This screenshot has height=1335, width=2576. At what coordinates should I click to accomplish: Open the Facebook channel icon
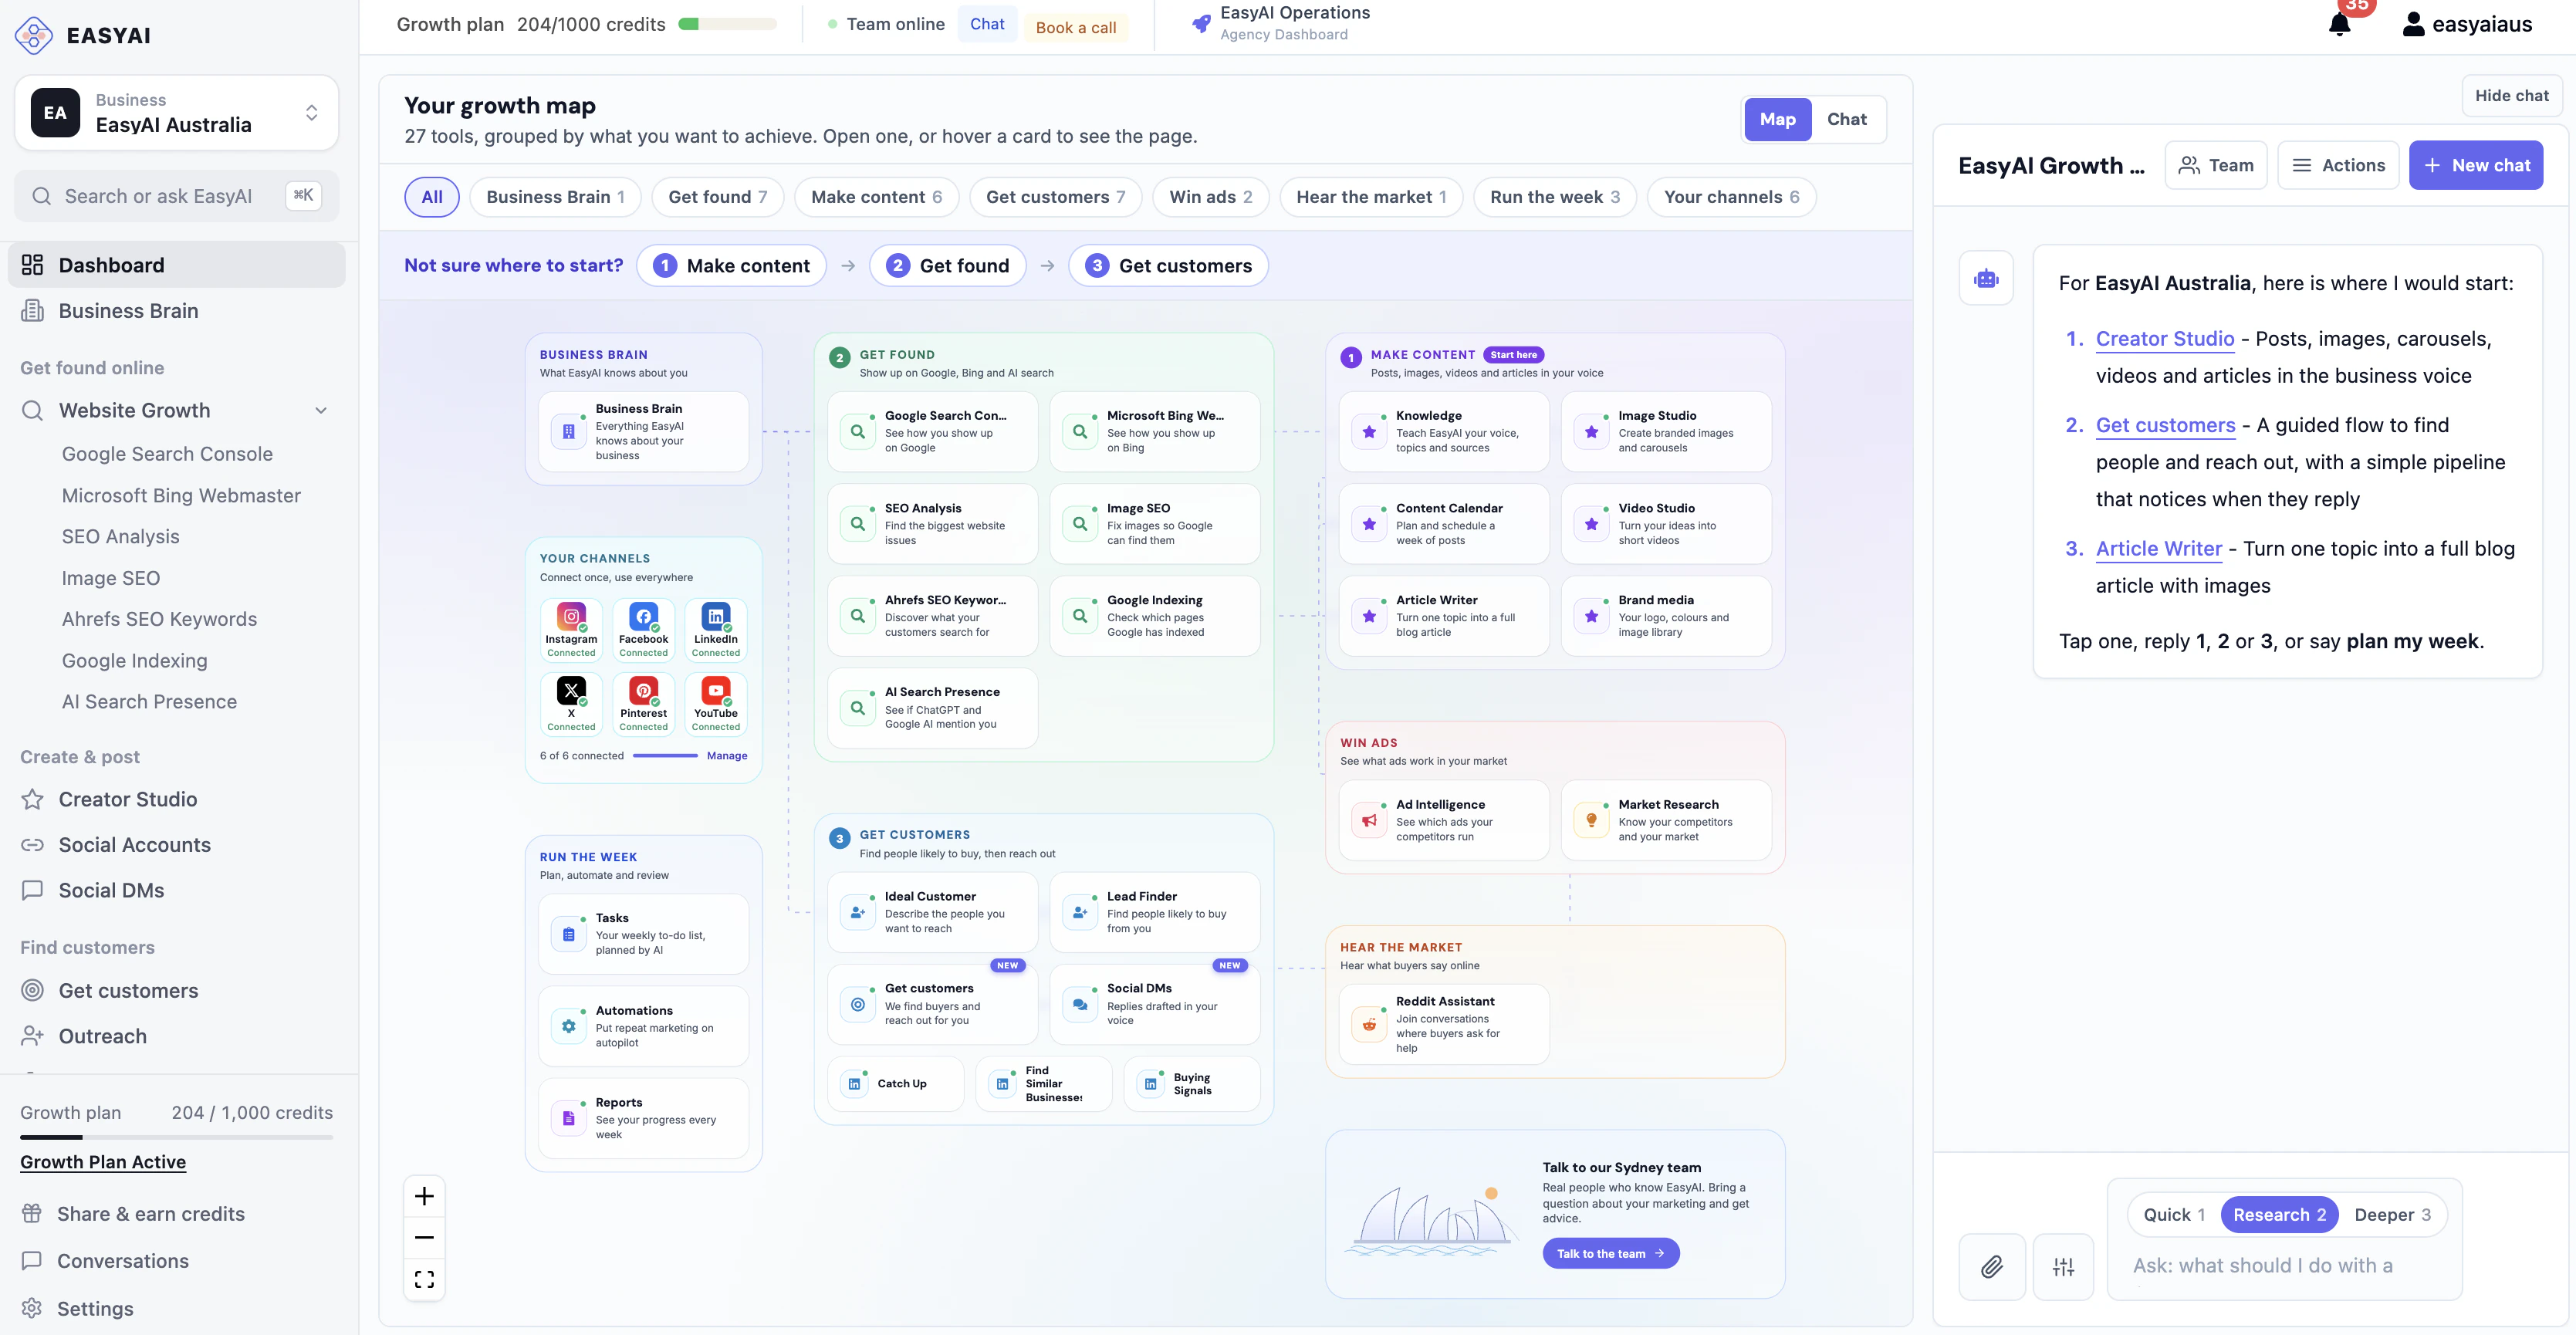point(643,616)
